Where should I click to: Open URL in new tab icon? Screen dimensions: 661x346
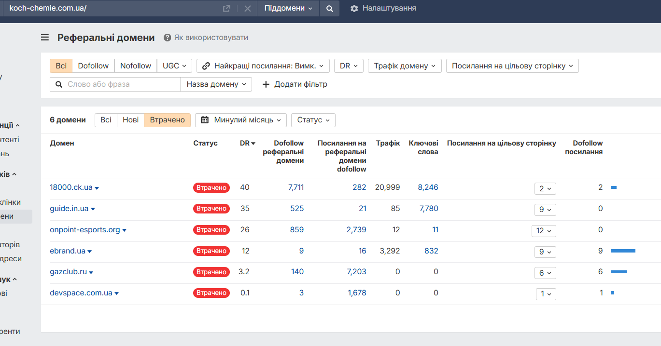(226, 8)
